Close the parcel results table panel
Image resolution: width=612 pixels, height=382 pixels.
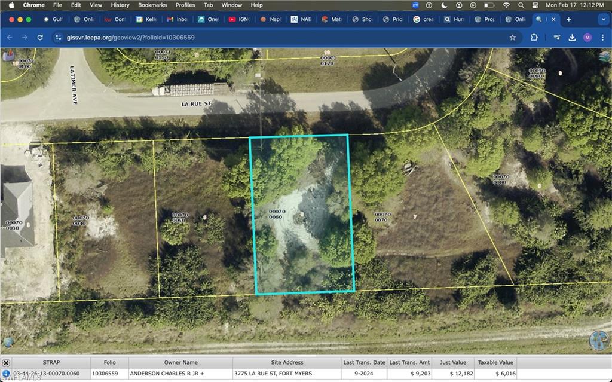6,362
